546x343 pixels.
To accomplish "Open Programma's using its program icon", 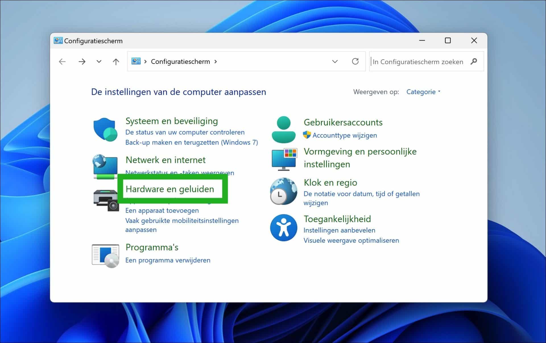I will pyautogui.click(x=105, y=255).
